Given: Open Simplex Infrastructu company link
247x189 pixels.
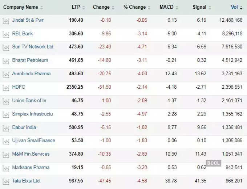Looking at the screenshot, I should (x=32, y=114).
